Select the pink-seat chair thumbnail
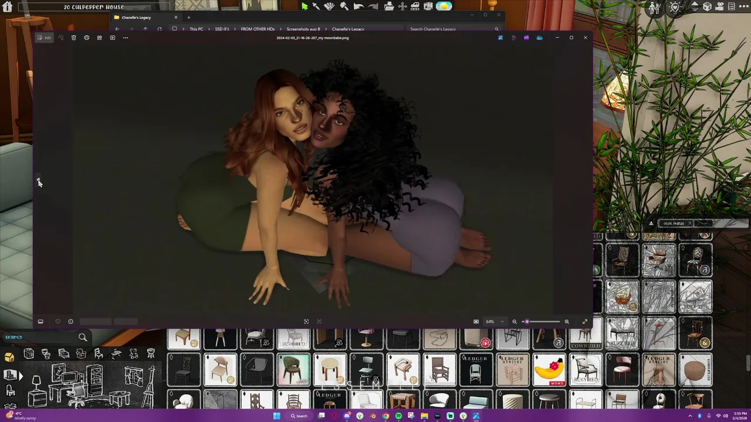Screen dimensions: 751x422 623,370
